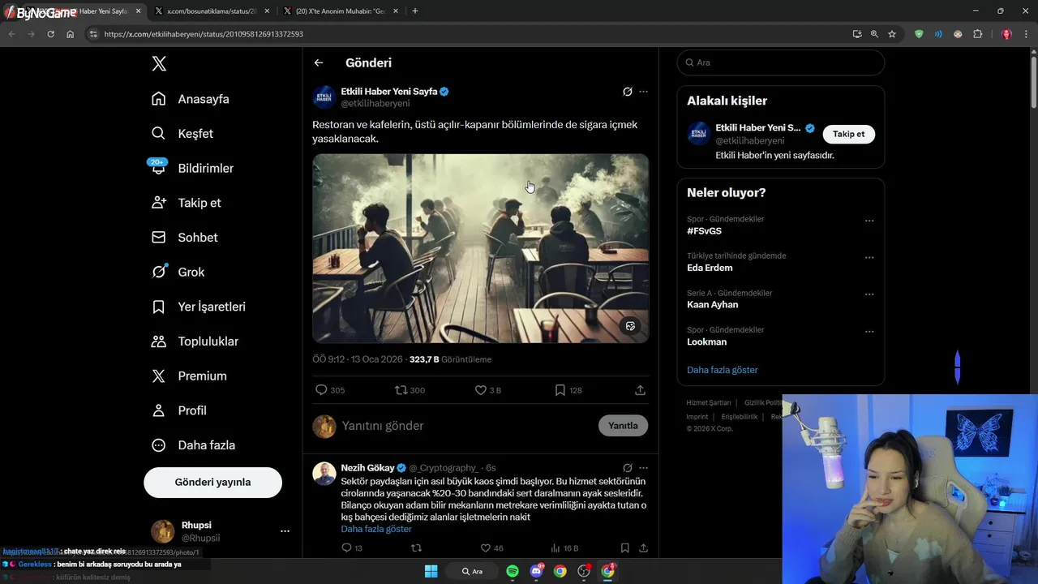Click the Ara search box
Image resolution: width=1038 pixels, height=584 pixels.
click(x=781, y=62)
